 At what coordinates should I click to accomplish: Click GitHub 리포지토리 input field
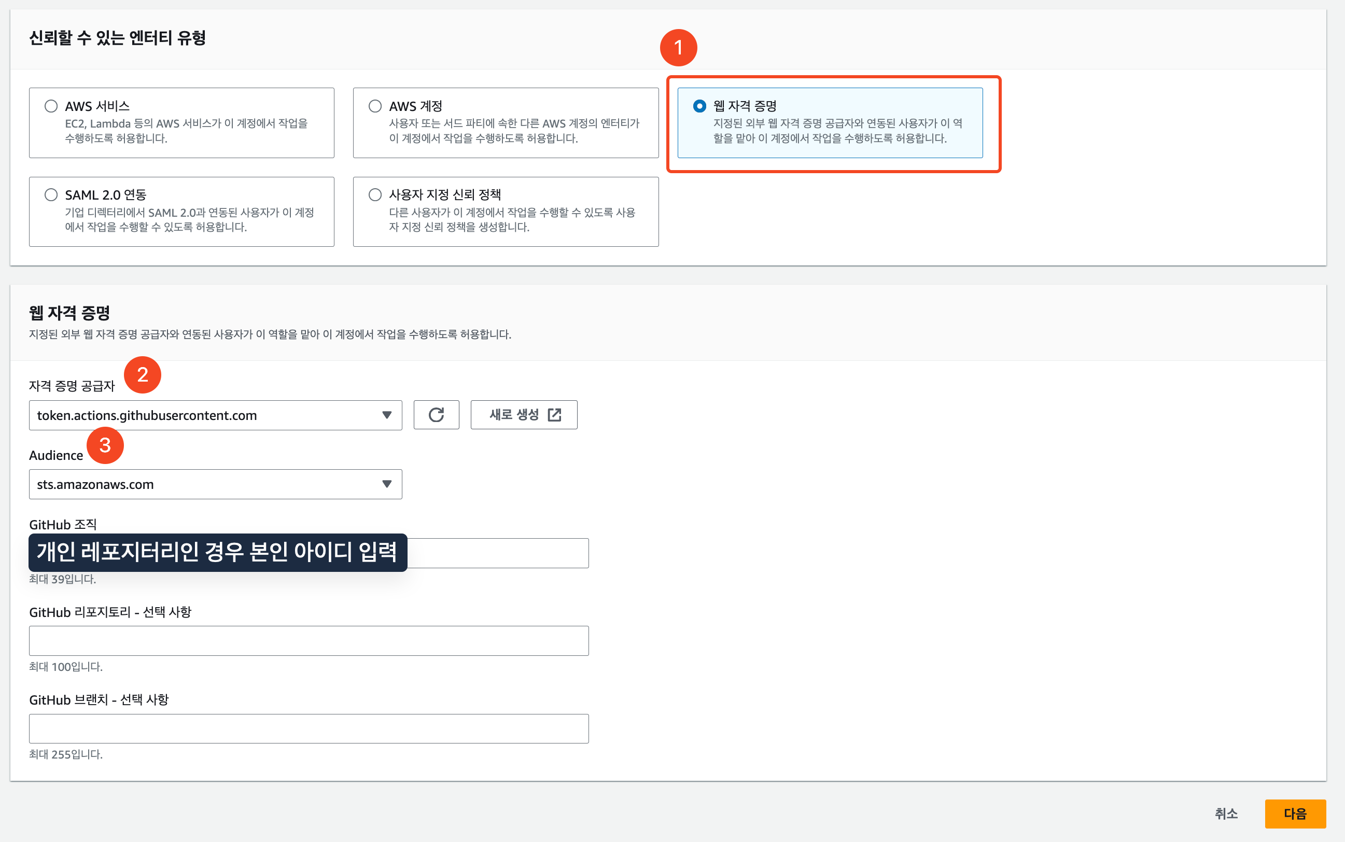tap(309, 640)
